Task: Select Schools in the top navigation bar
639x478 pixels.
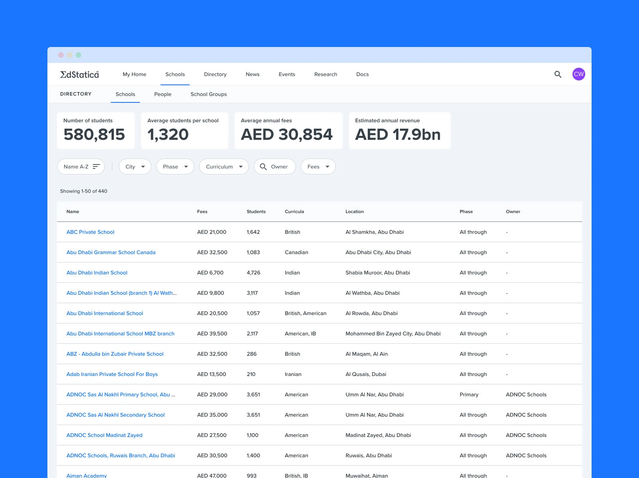Action: (175, 74)
